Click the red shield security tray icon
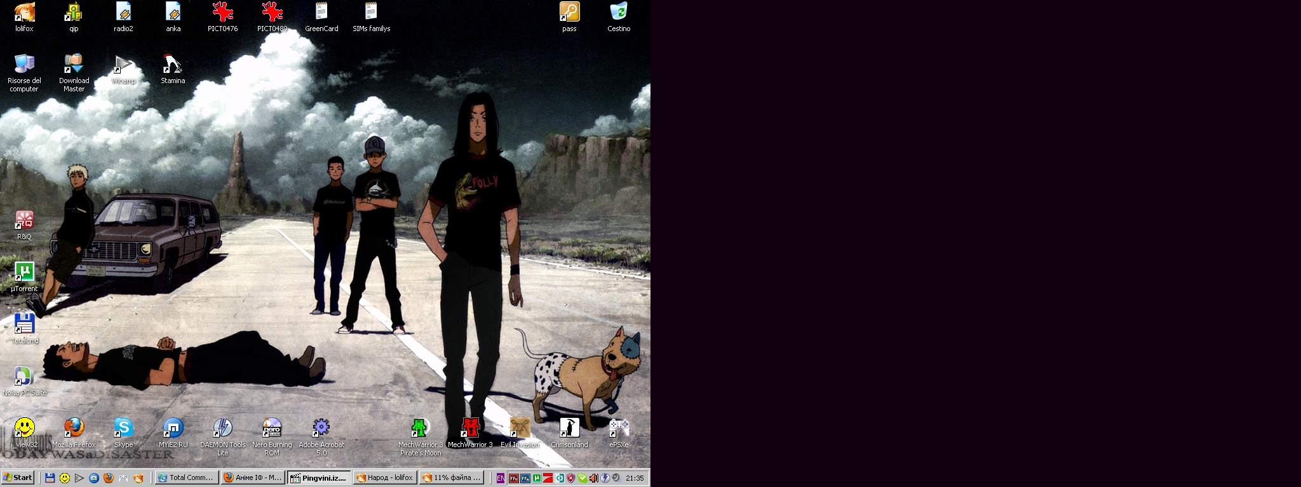The width and height of the screenshot is (1301, 487). (x=570, y=478)
